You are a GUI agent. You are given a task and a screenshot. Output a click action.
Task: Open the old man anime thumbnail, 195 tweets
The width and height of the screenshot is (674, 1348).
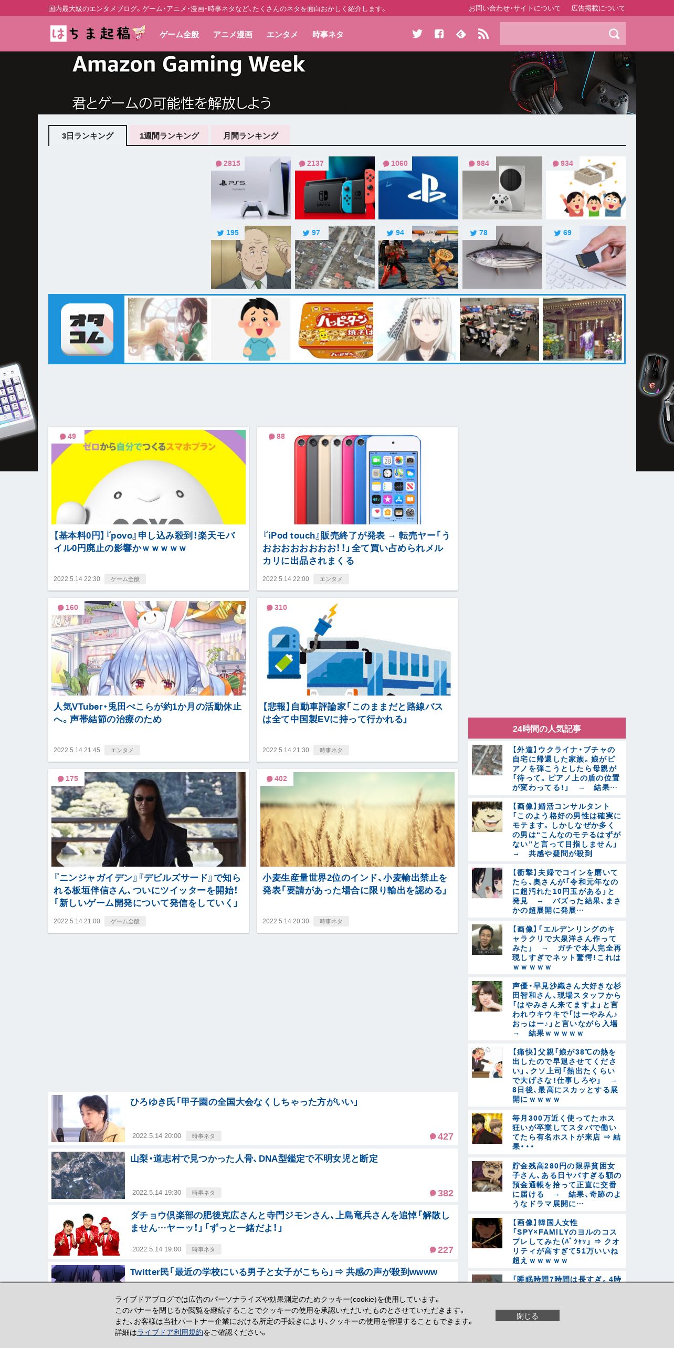click(251, 257)
